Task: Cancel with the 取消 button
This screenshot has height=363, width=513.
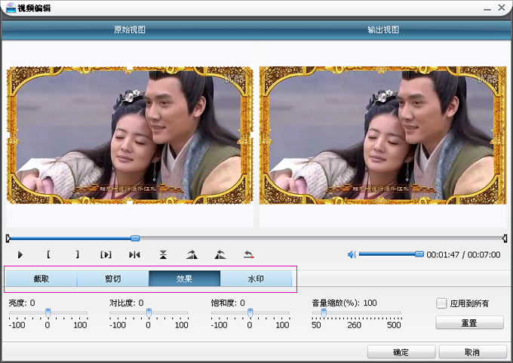Action: tap(472, 352)
